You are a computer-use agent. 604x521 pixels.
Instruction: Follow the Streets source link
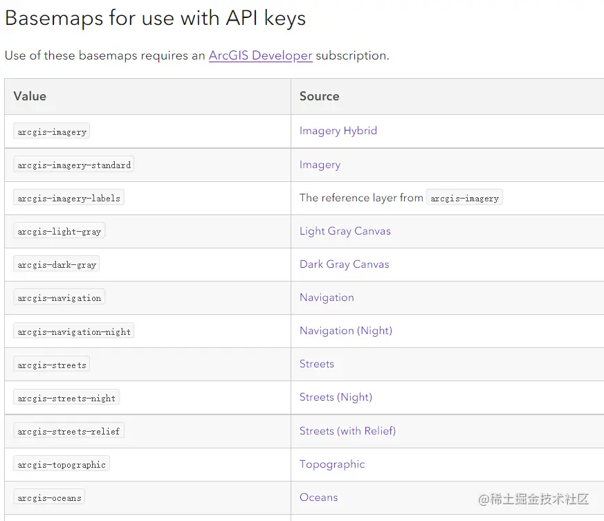pyautogui.click(x=316, y=364)
